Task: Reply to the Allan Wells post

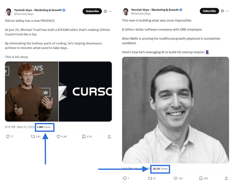Action: 124,178
